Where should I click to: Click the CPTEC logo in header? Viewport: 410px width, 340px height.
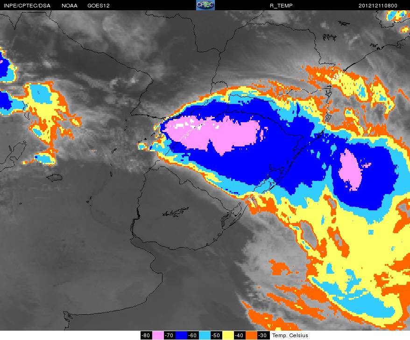coord(205,5)
